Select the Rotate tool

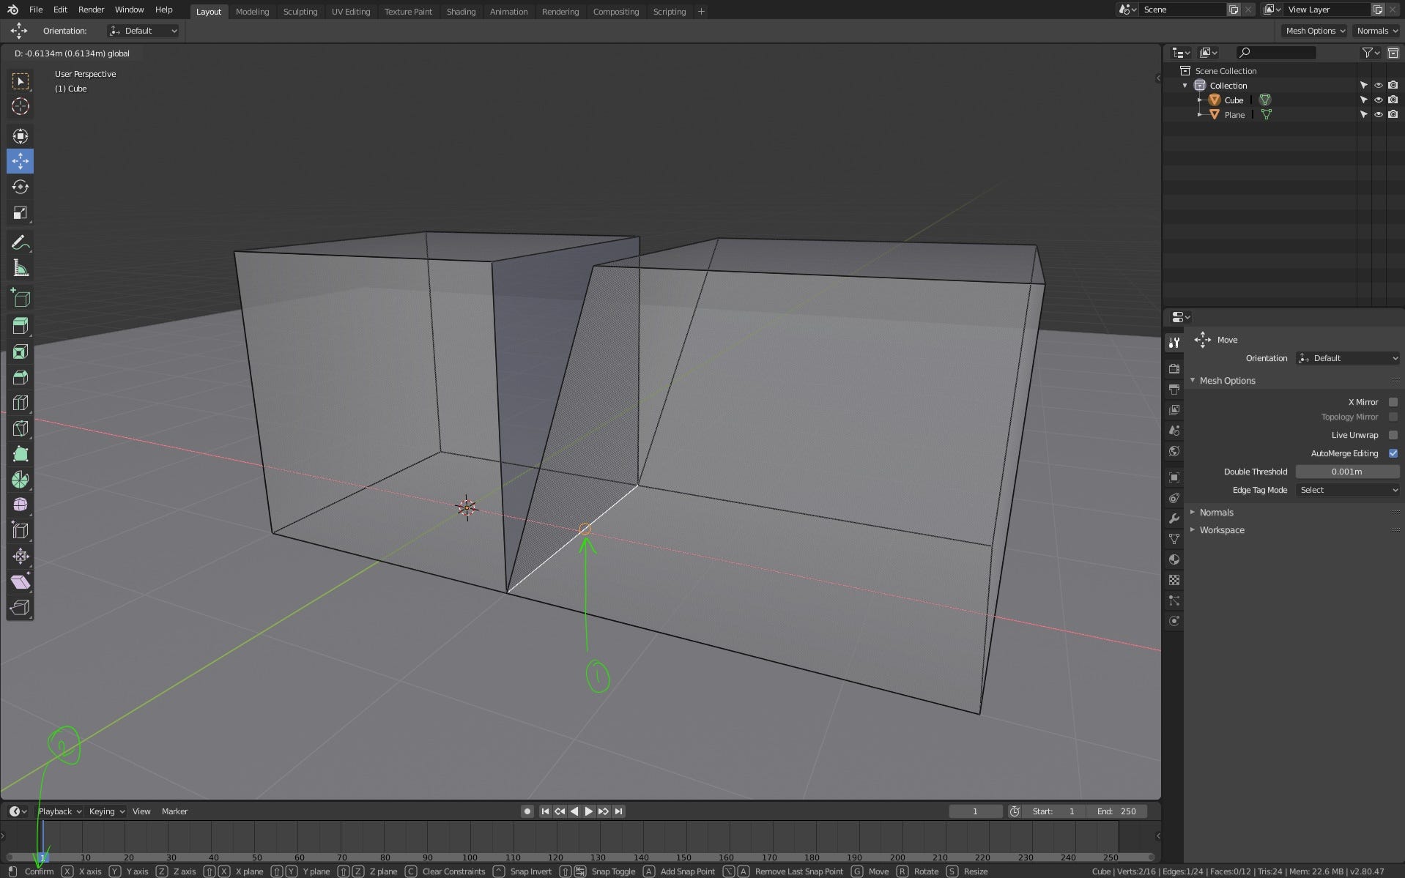pyautogui.click(x=21, y=187)
